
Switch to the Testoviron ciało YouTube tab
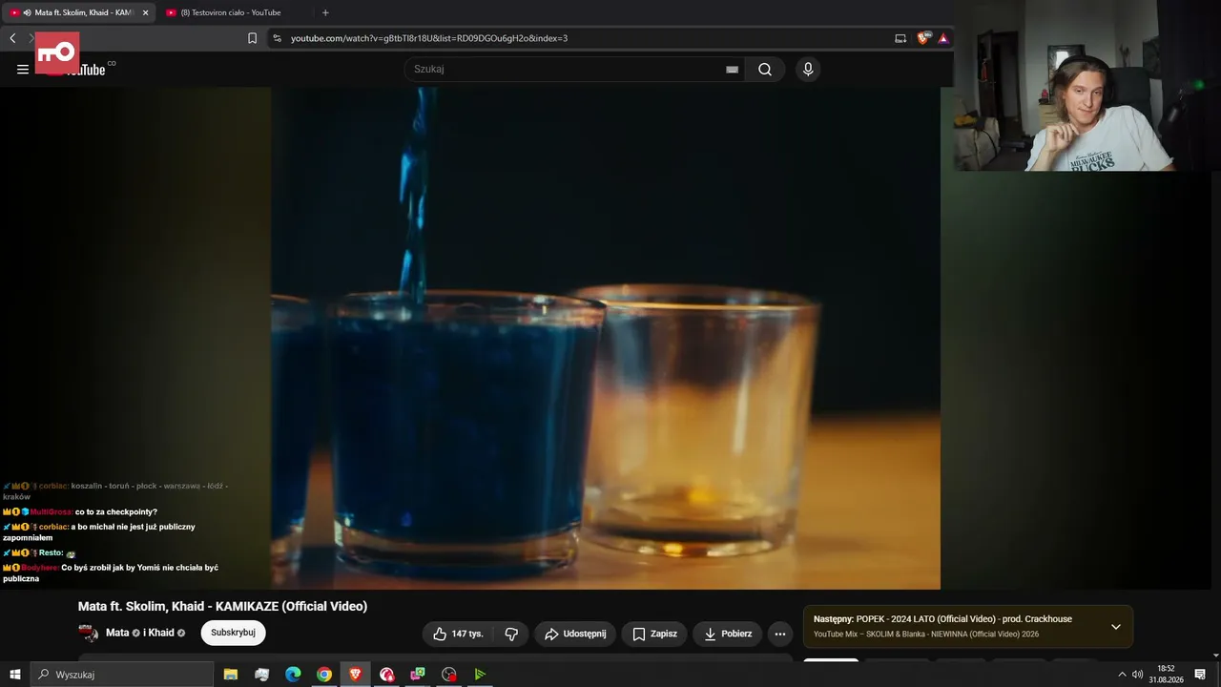coord(232,12)
